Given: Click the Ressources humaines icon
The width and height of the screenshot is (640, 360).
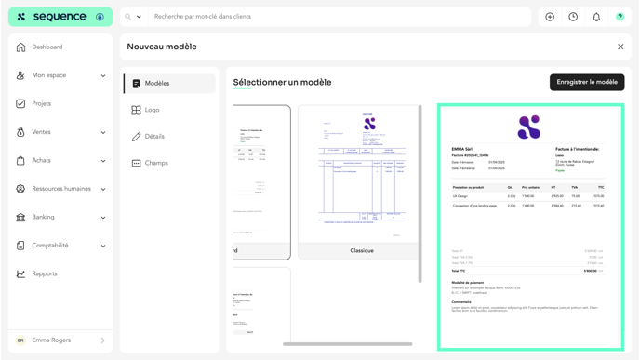Looking at the screenshot, I should point(20,189).
